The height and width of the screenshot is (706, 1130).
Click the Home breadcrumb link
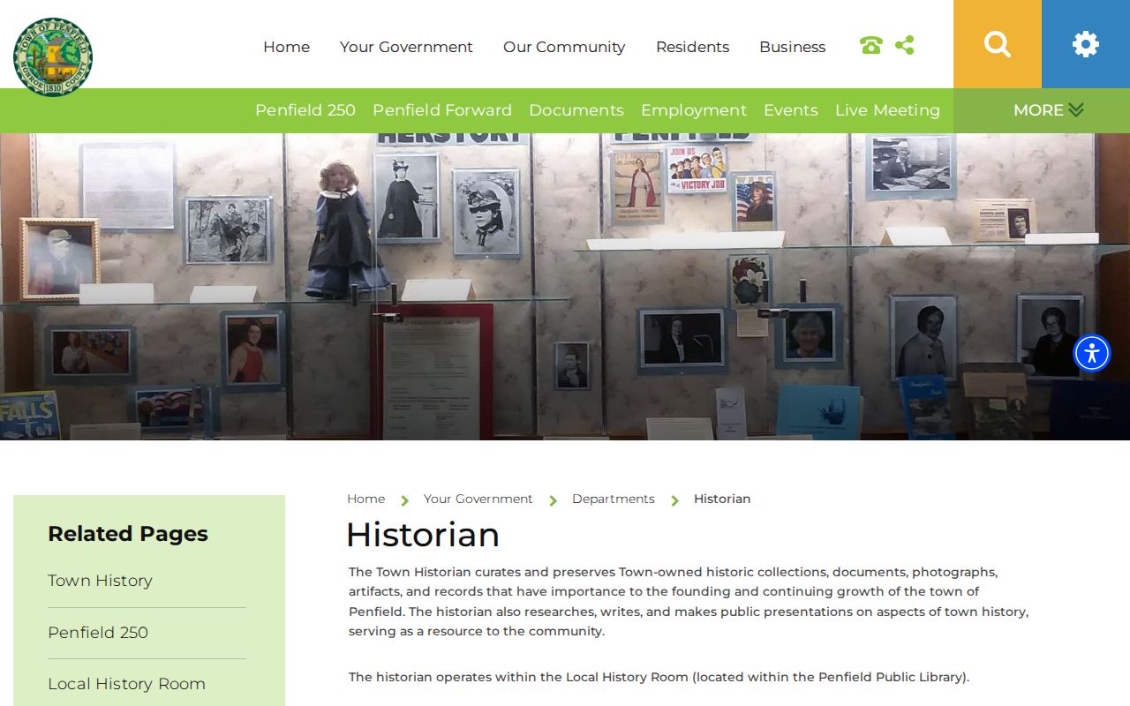(x=365, y=499)
